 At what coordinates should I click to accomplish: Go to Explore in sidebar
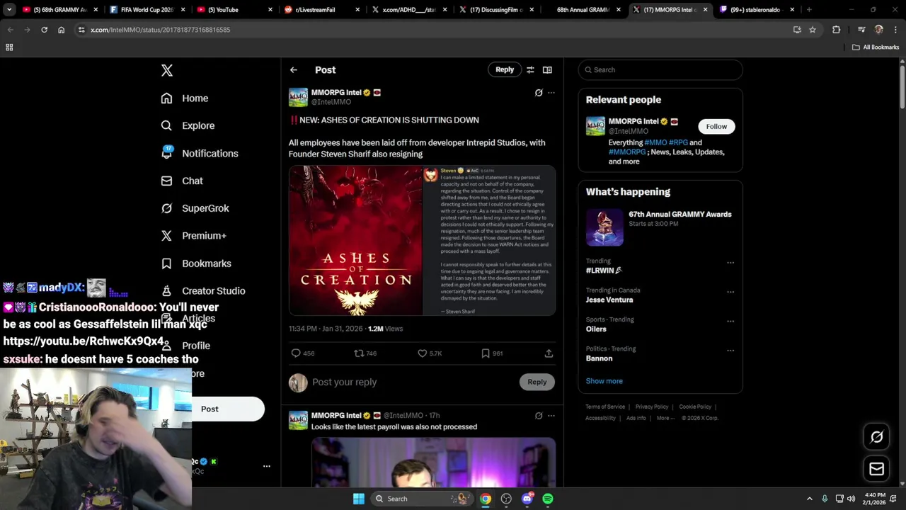(x=188, y=125)
